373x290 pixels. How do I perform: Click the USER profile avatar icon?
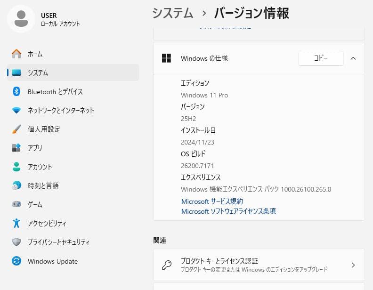[21, 19]
